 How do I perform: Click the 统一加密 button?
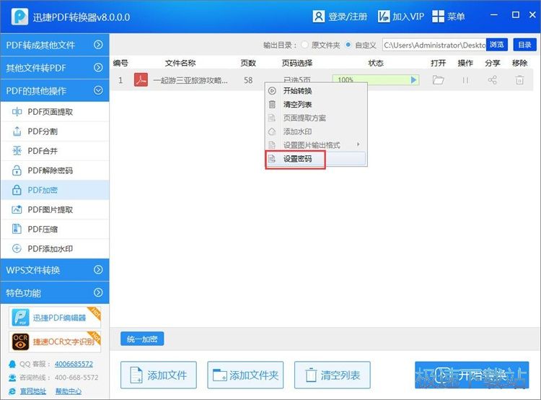(142, 339)
